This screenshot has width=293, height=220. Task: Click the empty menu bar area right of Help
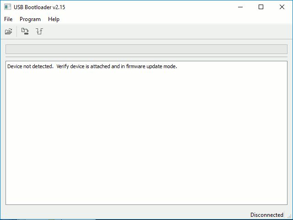(174, 19)
